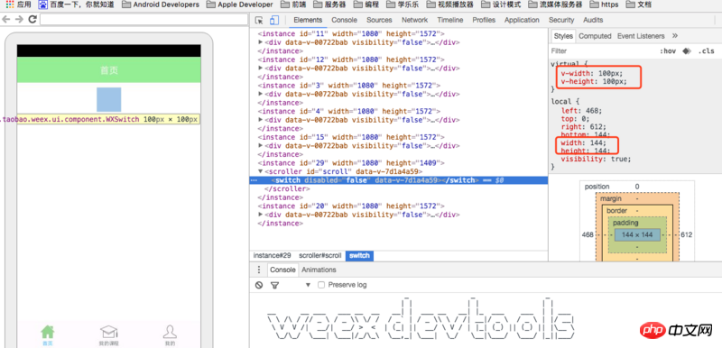Toggle the .cls class editor button
The height and width of the screenshot is (348, 722).
707,51
